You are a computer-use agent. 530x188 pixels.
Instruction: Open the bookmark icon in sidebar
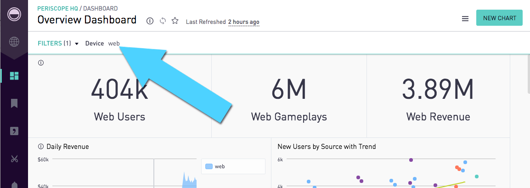pyautogui.click(x=14, y=103)
